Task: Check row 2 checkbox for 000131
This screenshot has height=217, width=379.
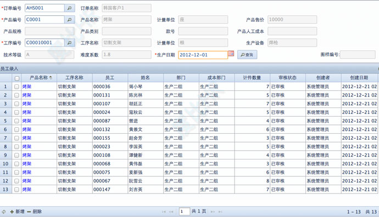Action: click(x=16, y=95)
